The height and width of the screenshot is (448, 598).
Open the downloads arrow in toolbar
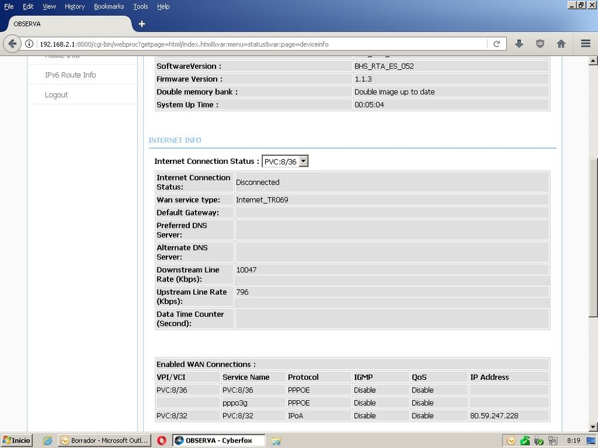pos(519,44)
